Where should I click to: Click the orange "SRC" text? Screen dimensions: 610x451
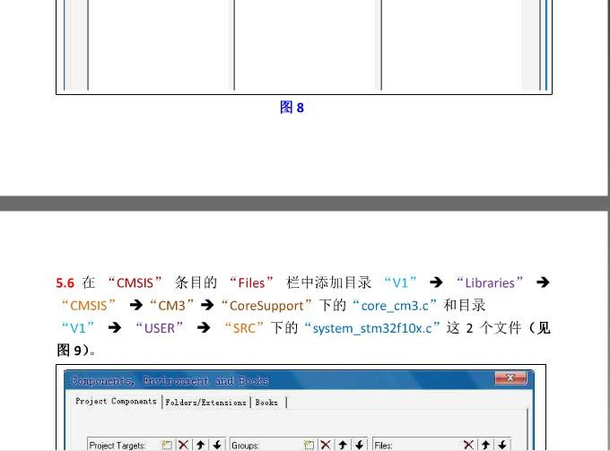244,328
